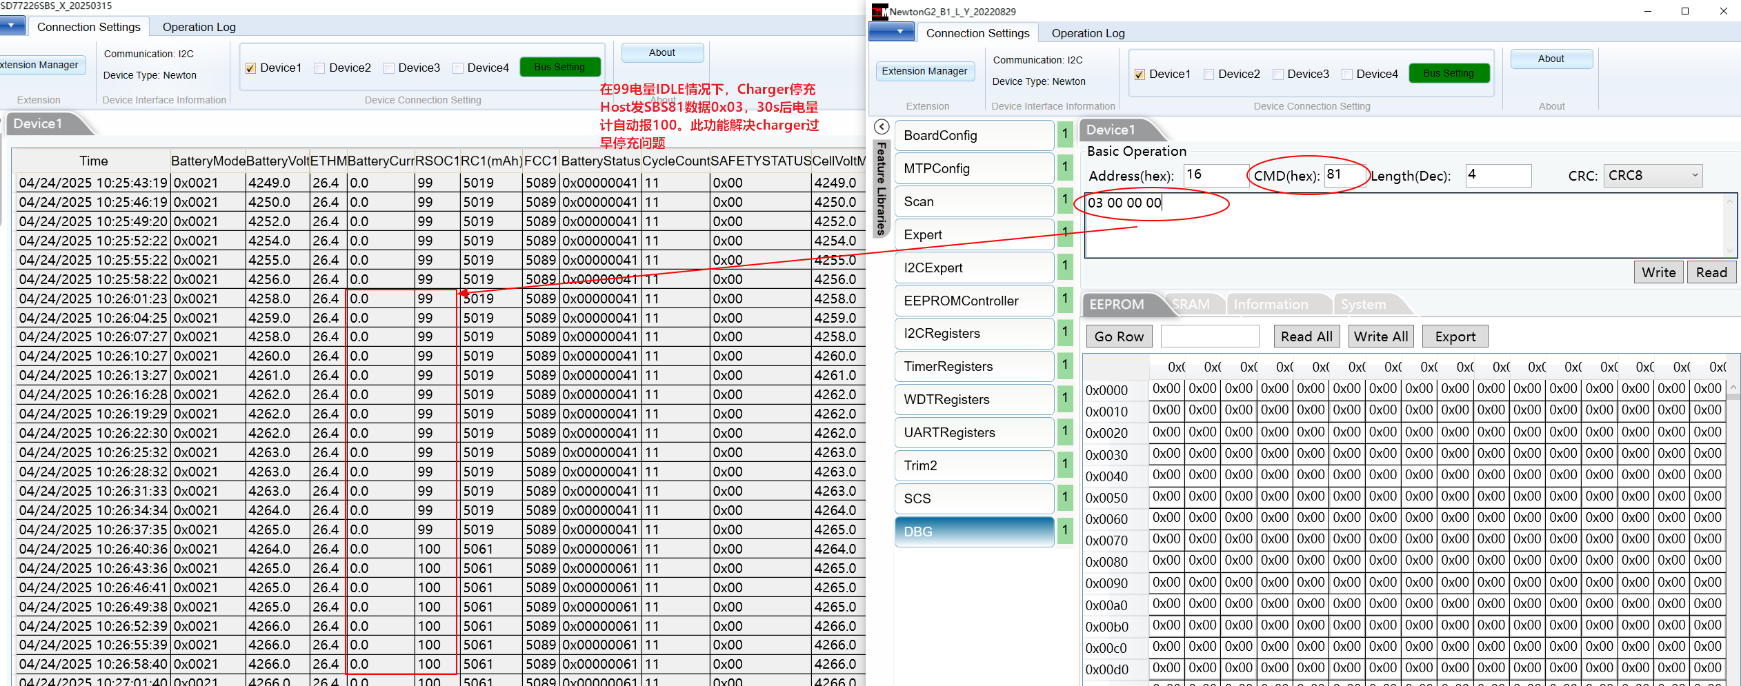
Task: Open WDTRegisters feature library
Action: coord(975,400)
